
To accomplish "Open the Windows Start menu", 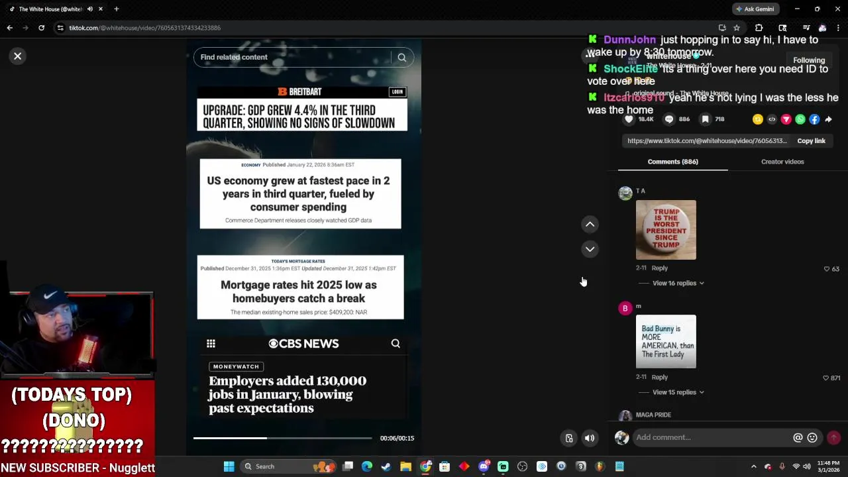I will point(229,466).
